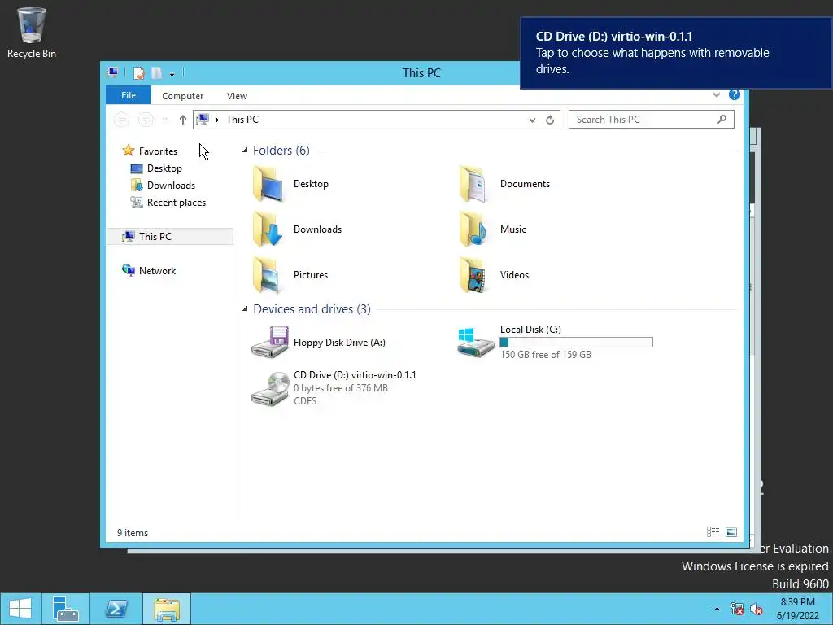Switch to the View ribbon tab
The image size is (833, 625).
237,96
